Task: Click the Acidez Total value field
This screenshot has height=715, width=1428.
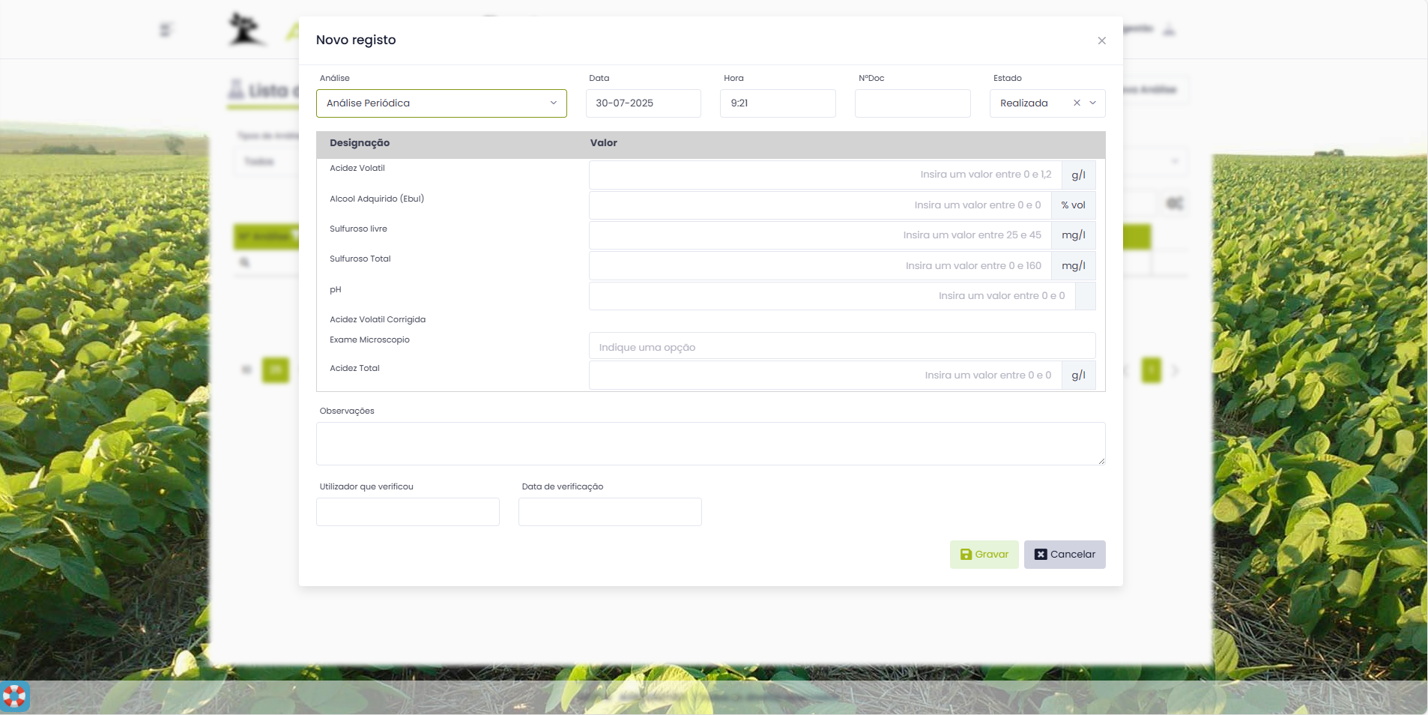Action: click(x=824, y=375)
